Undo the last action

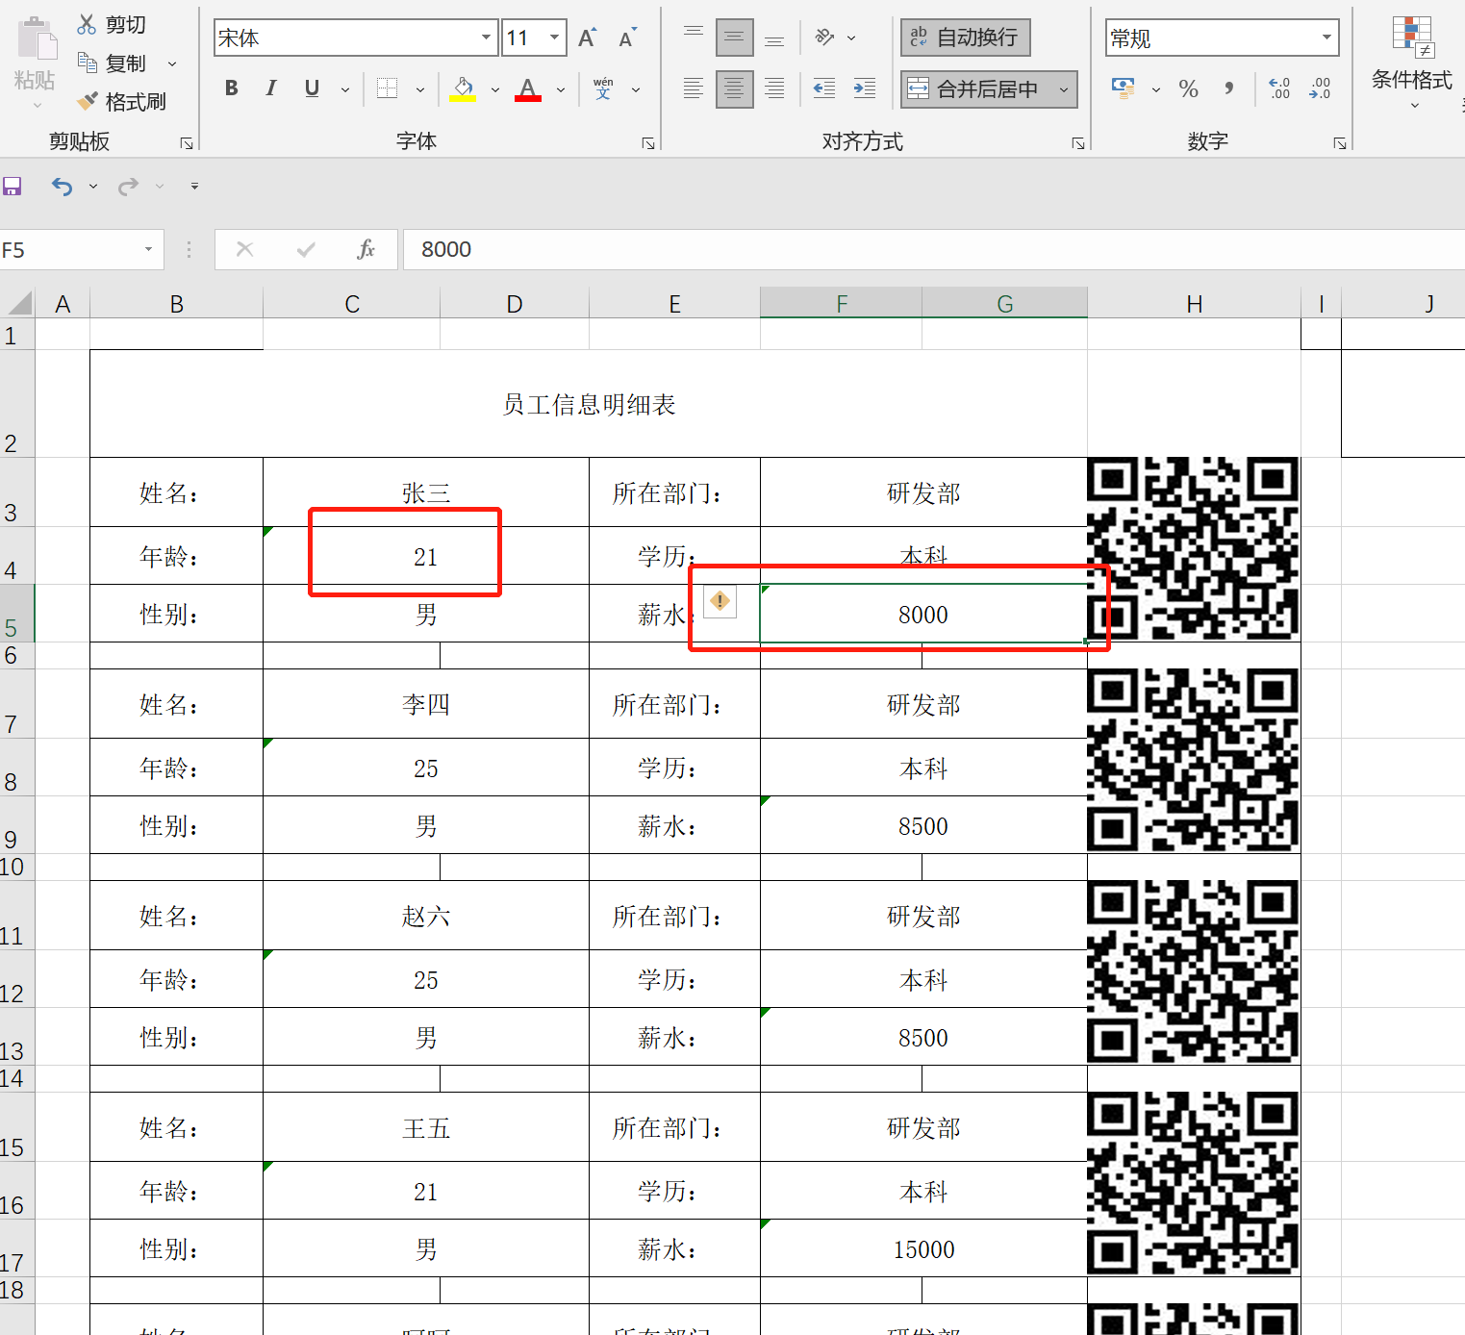coord(61,186)
